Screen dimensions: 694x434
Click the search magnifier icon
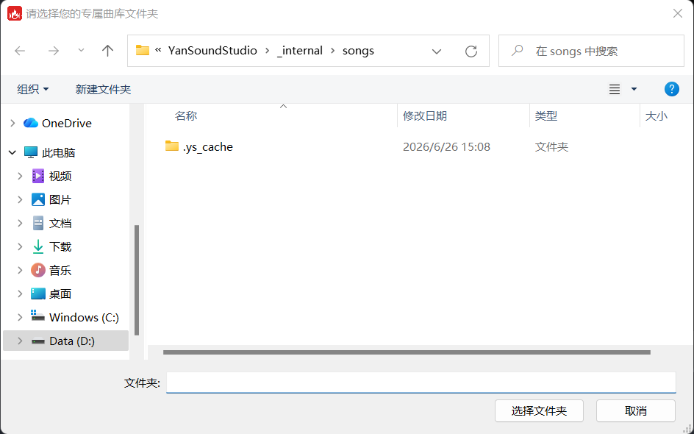pos(517,51)
